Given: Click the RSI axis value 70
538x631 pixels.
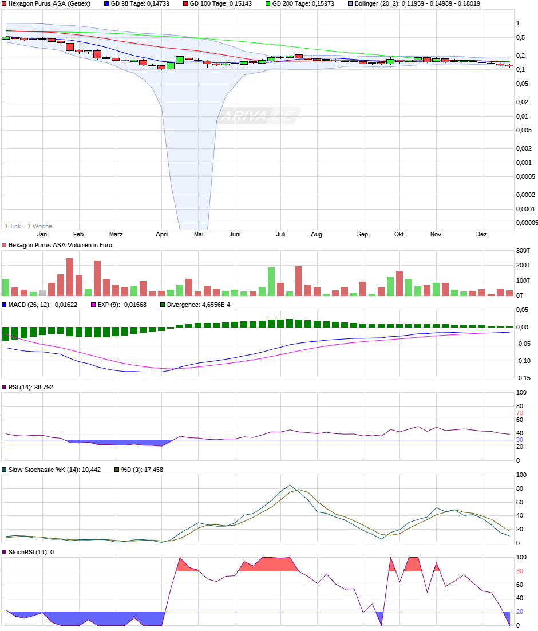Looking at the screenshot, I should coord(520,413).
